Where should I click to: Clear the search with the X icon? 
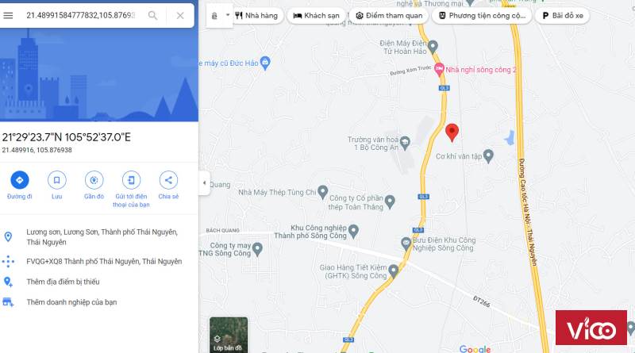coord(180,15)
